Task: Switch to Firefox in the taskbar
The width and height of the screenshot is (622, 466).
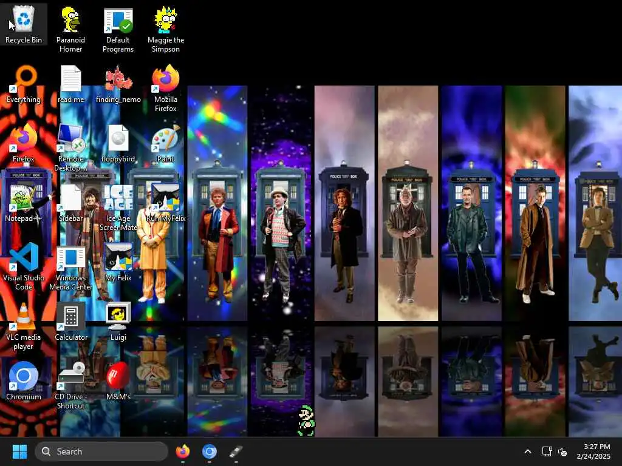Action: (x=182, y=451)
